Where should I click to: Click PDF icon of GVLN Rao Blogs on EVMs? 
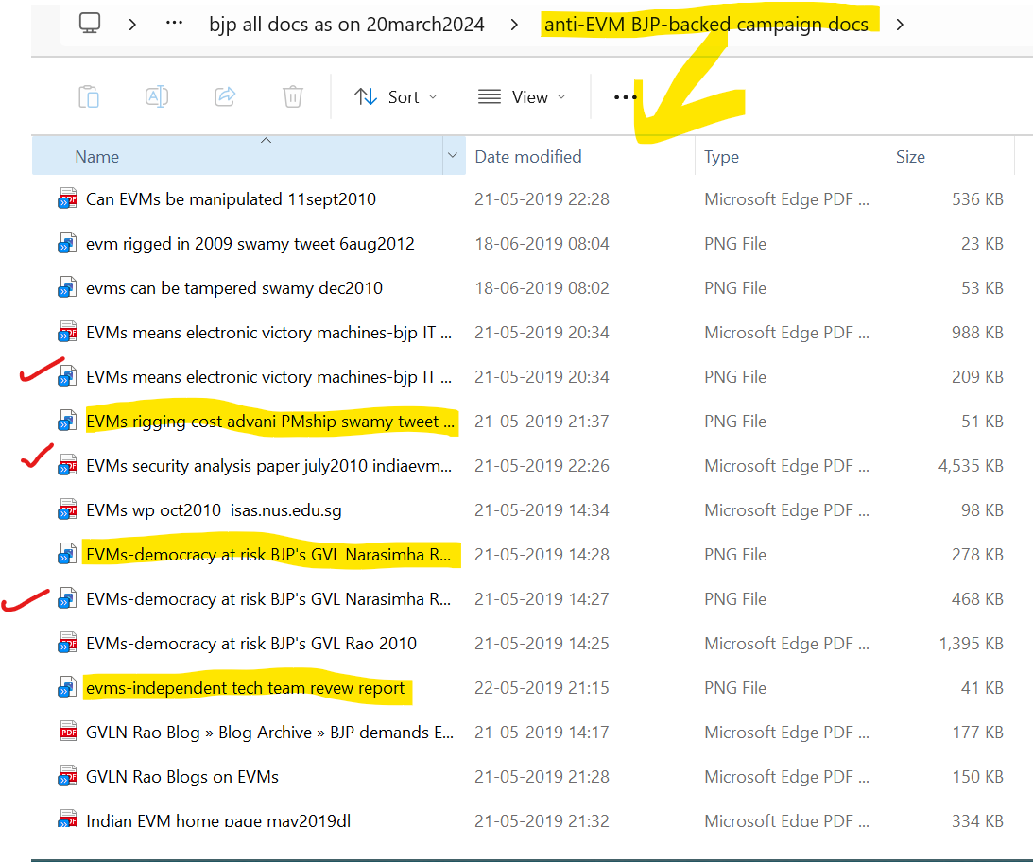click(67, 776)
